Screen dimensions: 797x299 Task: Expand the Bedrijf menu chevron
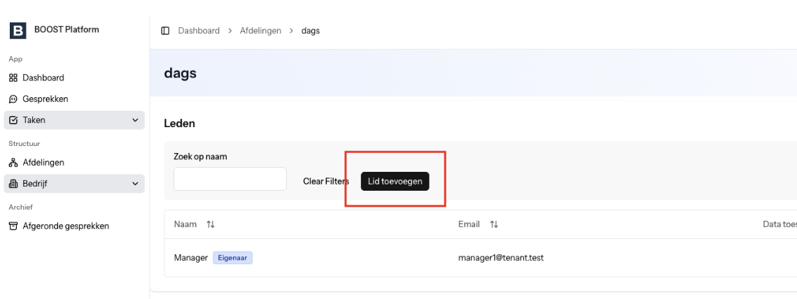(x=135, y=184)
